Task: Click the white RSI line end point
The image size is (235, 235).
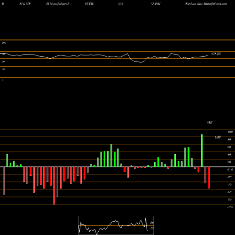Action: 208,55
